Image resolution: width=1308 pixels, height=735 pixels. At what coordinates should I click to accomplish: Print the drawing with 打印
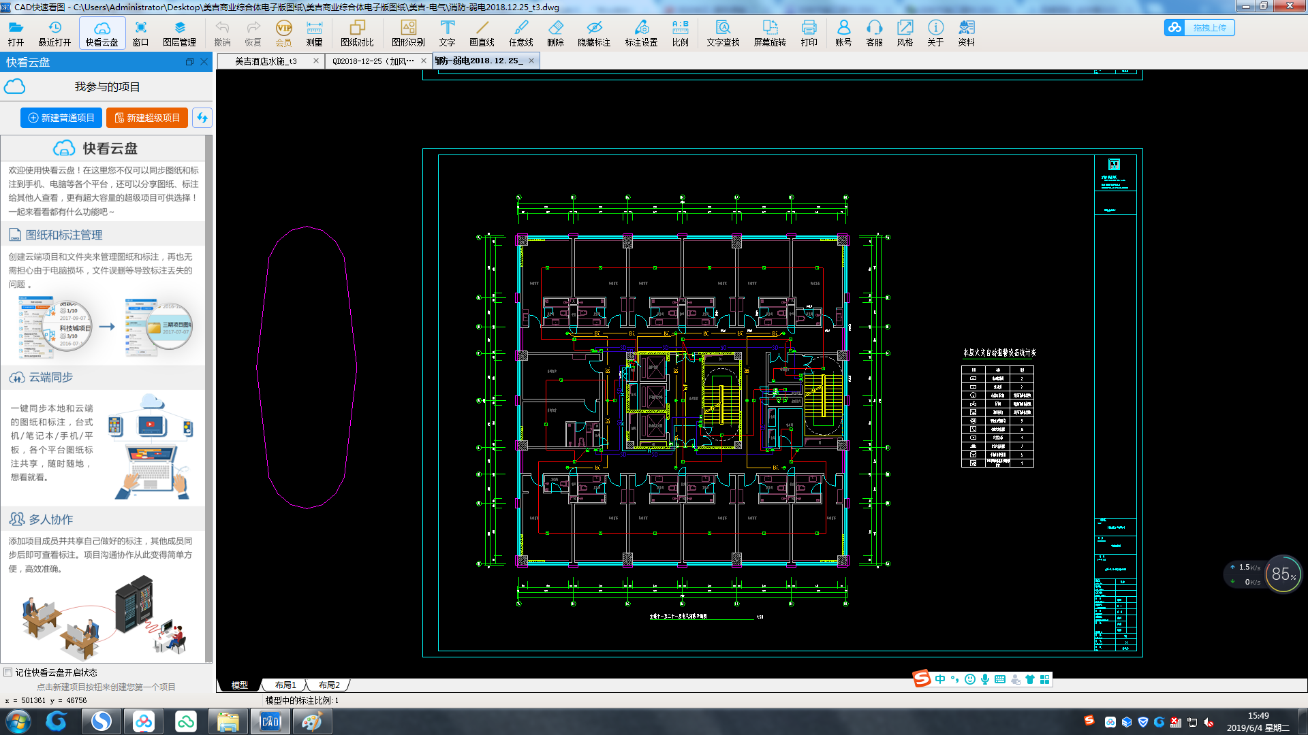pyautogui.click(x=809, y=33)
